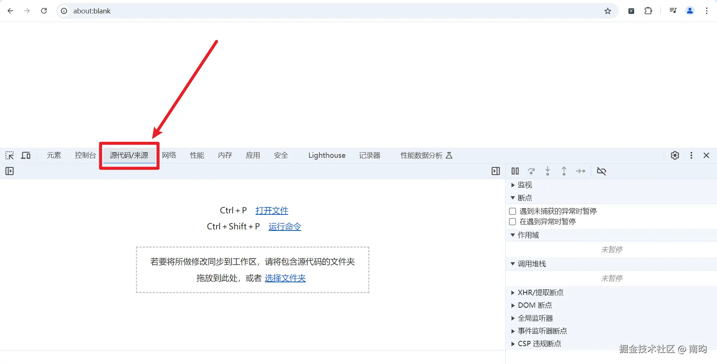Screen dimensions: 717x364
Task: Click the 打开文件 link
Action: pos(271,210)
